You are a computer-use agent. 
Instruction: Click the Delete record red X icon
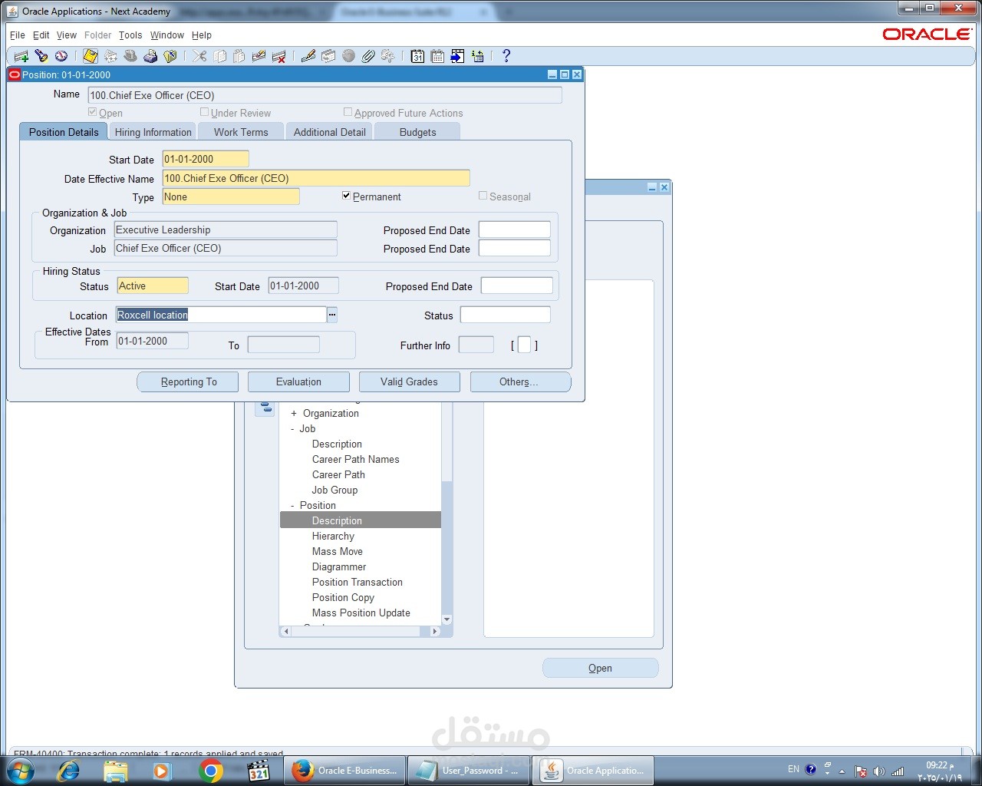[x=279, y=56]
